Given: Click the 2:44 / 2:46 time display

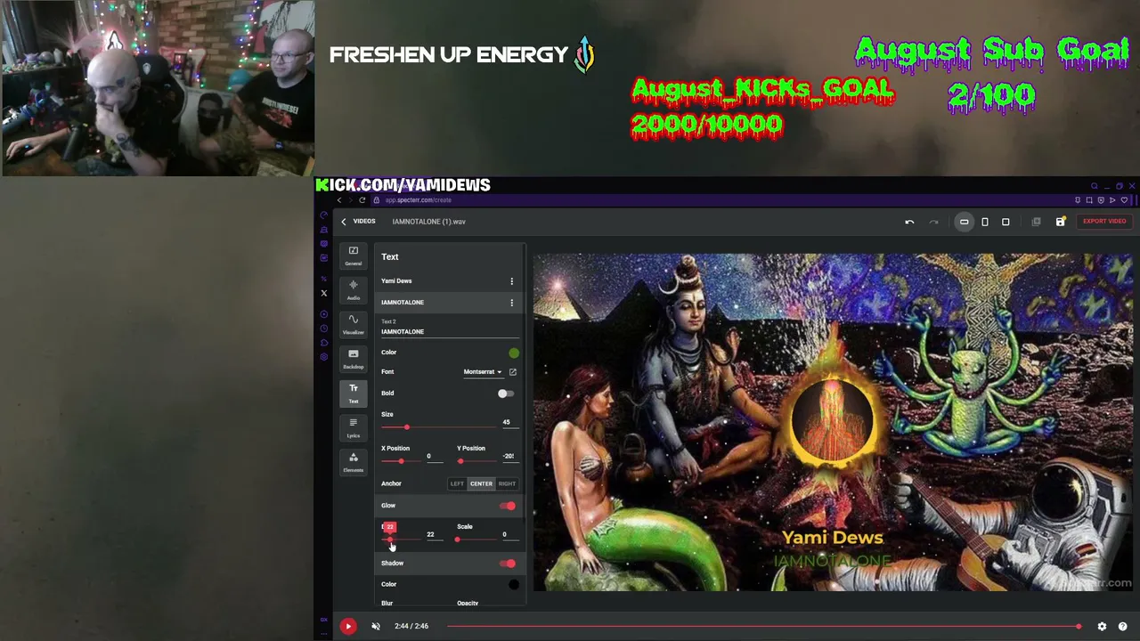Looking at the screenshot, I should 411,626.
